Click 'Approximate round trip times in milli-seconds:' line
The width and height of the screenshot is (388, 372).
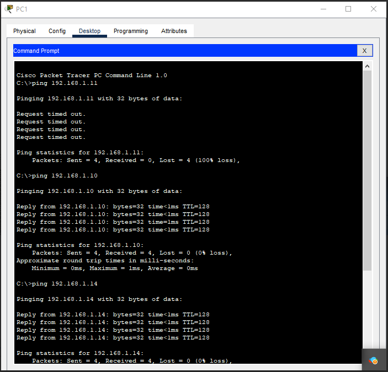[105, 261]
